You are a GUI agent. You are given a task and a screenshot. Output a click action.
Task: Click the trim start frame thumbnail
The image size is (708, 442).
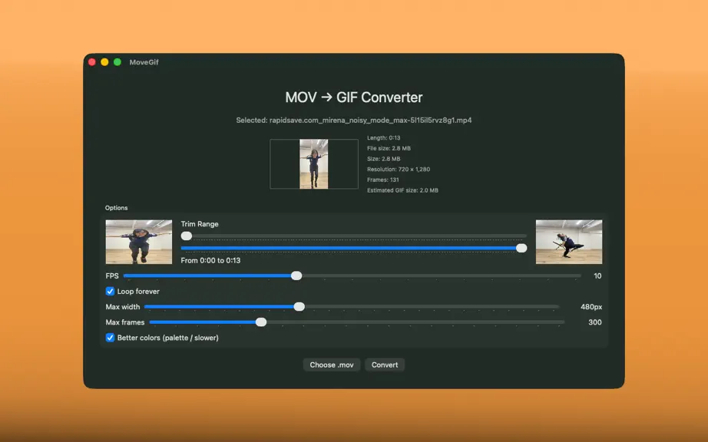(x=139, y=242)
